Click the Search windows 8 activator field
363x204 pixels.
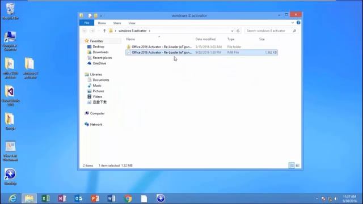(268, 31)
